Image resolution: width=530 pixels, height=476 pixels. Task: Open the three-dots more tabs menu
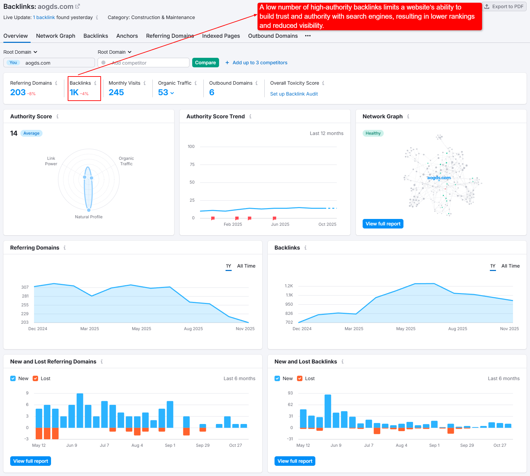point(308,36)
